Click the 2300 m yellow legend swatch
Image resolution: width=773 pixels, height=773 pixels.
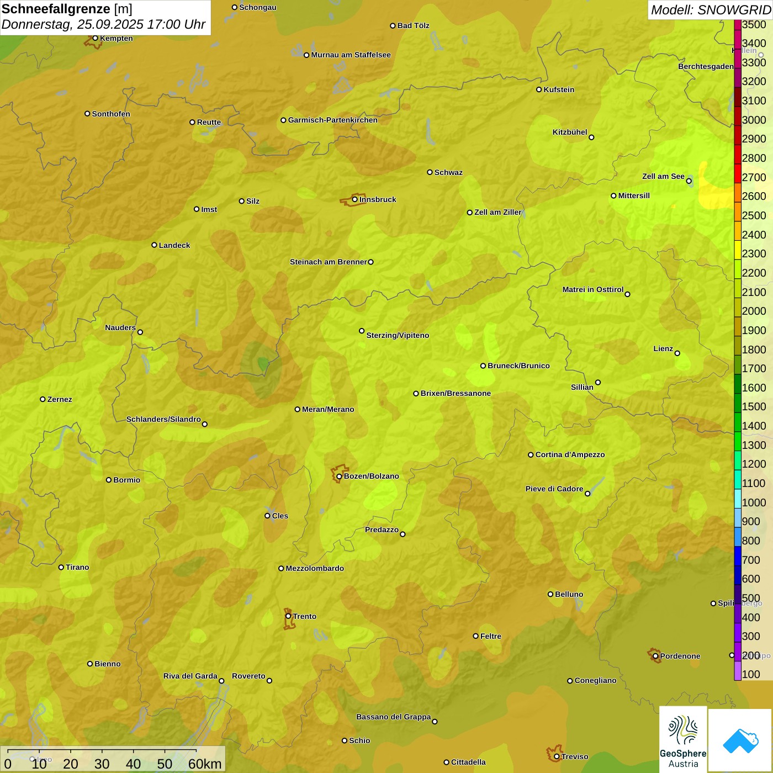[x=738, y=250]
